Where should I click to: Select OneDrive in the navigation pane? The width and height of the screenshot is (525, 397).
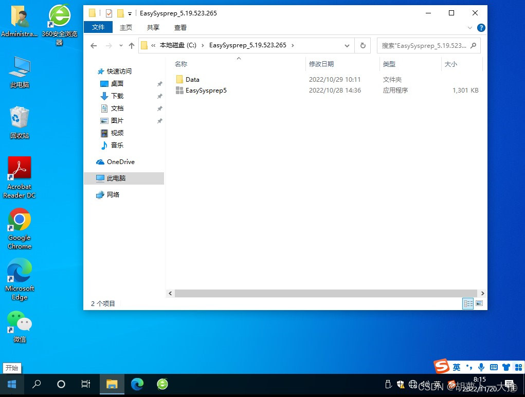(x=120, y=162)
